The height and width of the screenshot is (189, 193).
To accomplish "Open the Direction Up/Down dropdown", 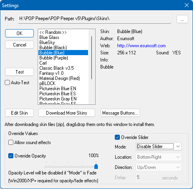I will tap(158, 167).
